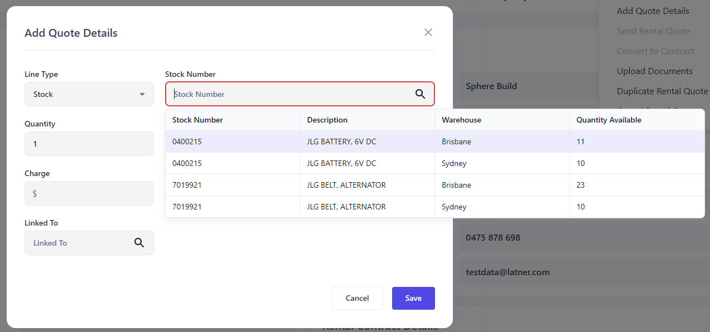Open the Line Type dropdown
The image size is (710, 332).
89,94
